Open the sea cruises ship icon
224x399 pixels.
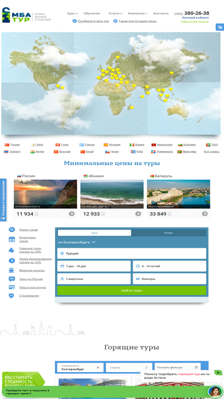point(12,270)
